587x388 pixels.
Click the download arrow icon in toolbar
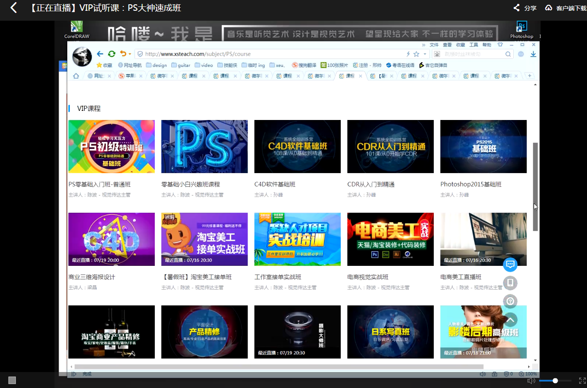pyautogui.click(x=534, y=54)
